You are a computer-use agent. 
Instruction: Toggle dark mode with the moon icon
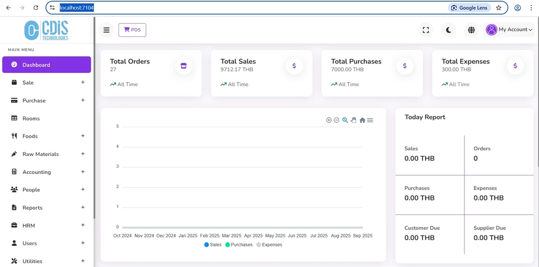click(x=448, y=30)
